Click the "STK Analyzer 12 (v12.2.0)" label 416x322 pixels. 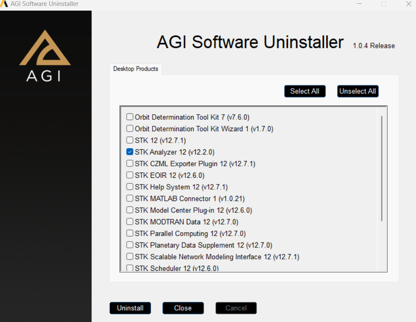(175, 152)
